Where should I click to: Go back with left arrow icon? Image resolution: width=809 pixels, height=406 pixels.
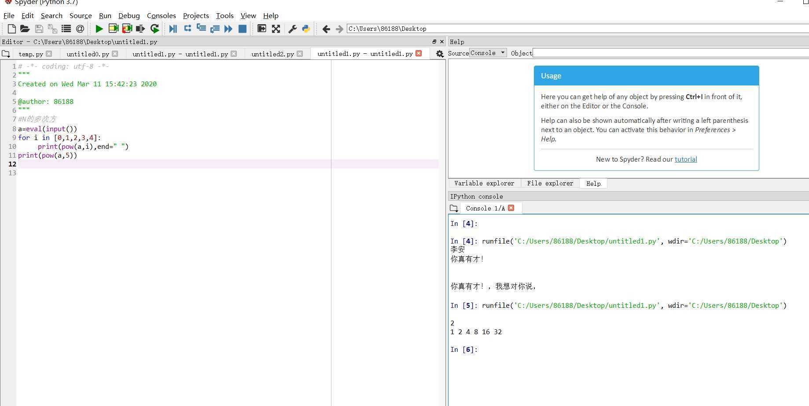(x=326, y=29)
